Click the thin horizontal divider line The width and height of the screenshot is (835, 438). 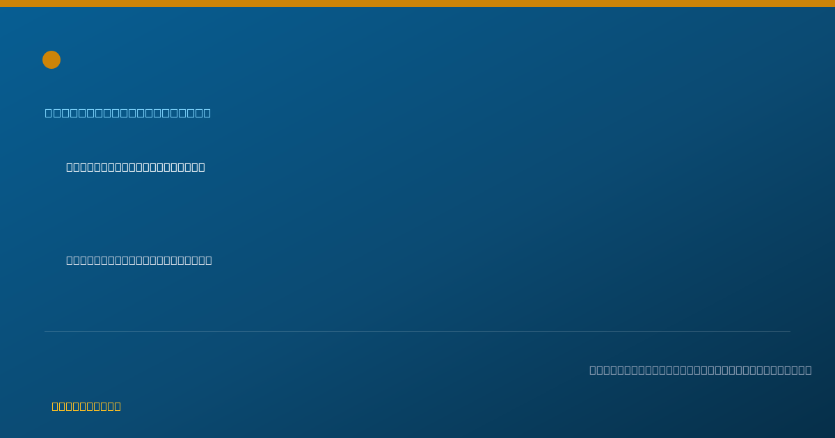point(417,331)
